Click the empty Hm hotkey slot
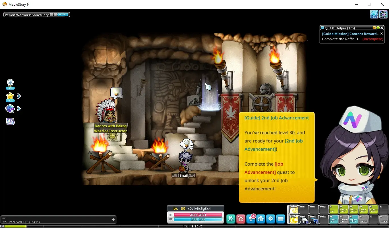389x228 pixels. tap(314, 209)
